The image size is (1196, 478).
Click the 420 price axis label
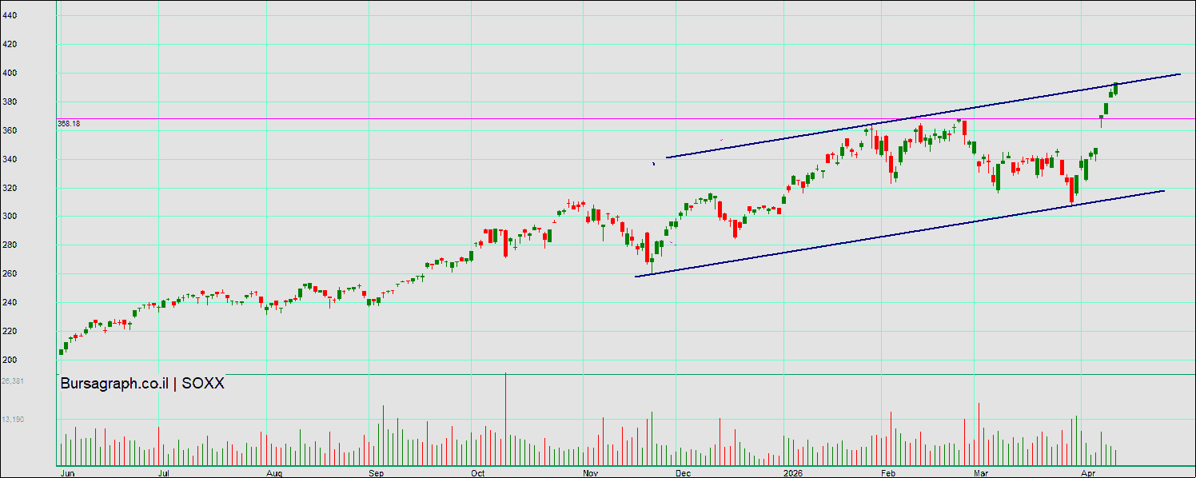pos(10,44)
